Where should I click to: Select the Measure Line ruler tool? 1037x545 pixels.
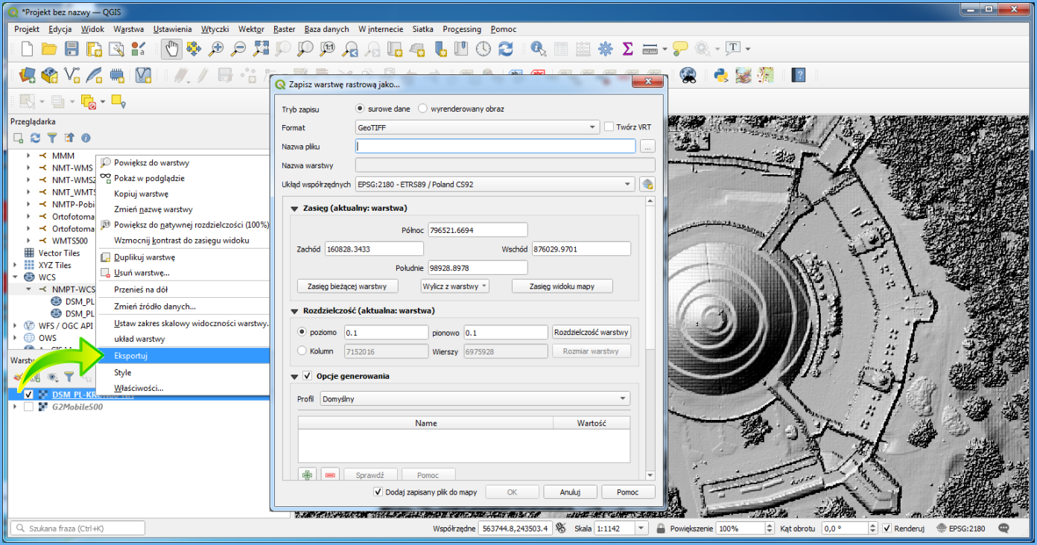point(650,49)
